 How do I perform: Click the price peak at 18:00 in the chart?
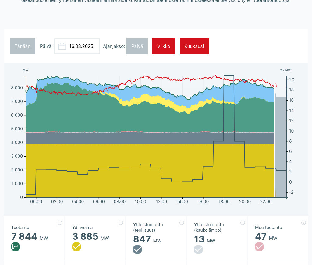pos(229,76)
